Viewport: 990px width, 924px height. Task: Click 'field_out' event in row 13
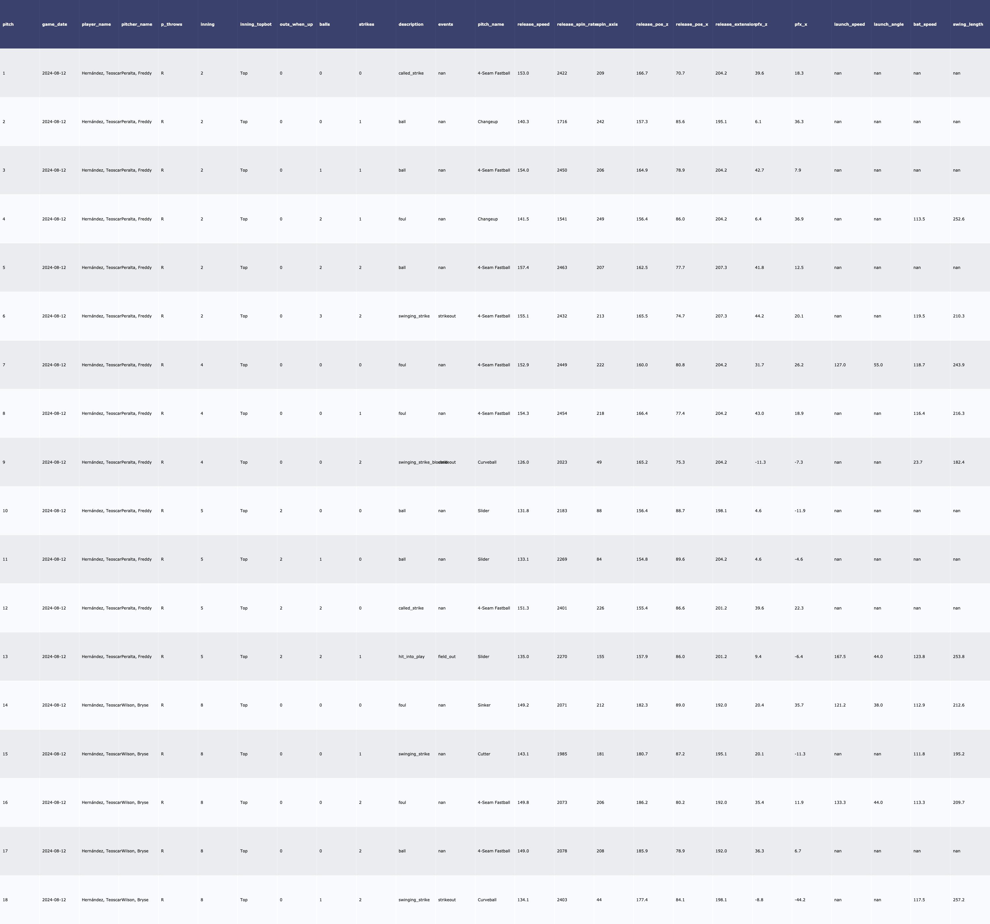coord(446,656)
